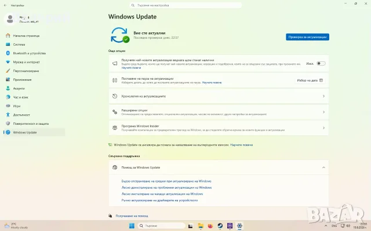This screenshot has width=371, height=231.
Task: Click the clock and date in taskbar
Action: (x=360, y=226)
